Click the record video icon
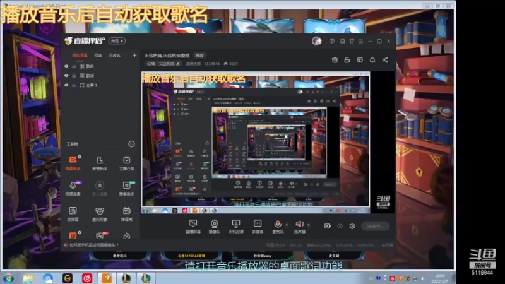This screenshot has height=284, width=505. pos(328,226)
